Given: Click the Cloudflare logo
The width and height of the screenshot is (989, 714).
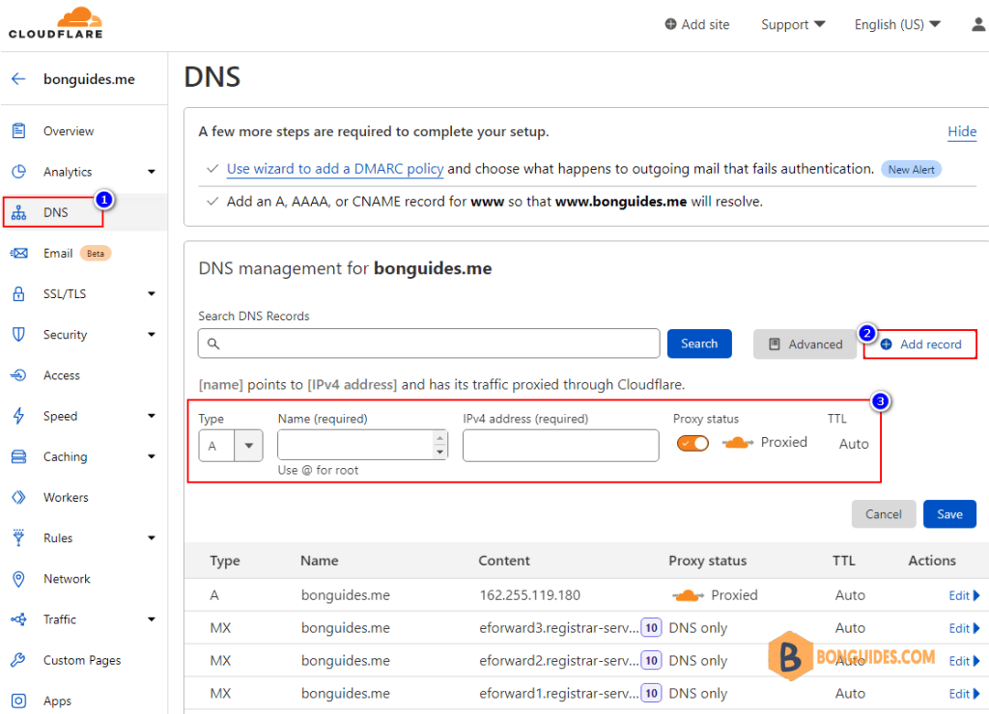Looking at the screenshot, I should tap(55, 23).
